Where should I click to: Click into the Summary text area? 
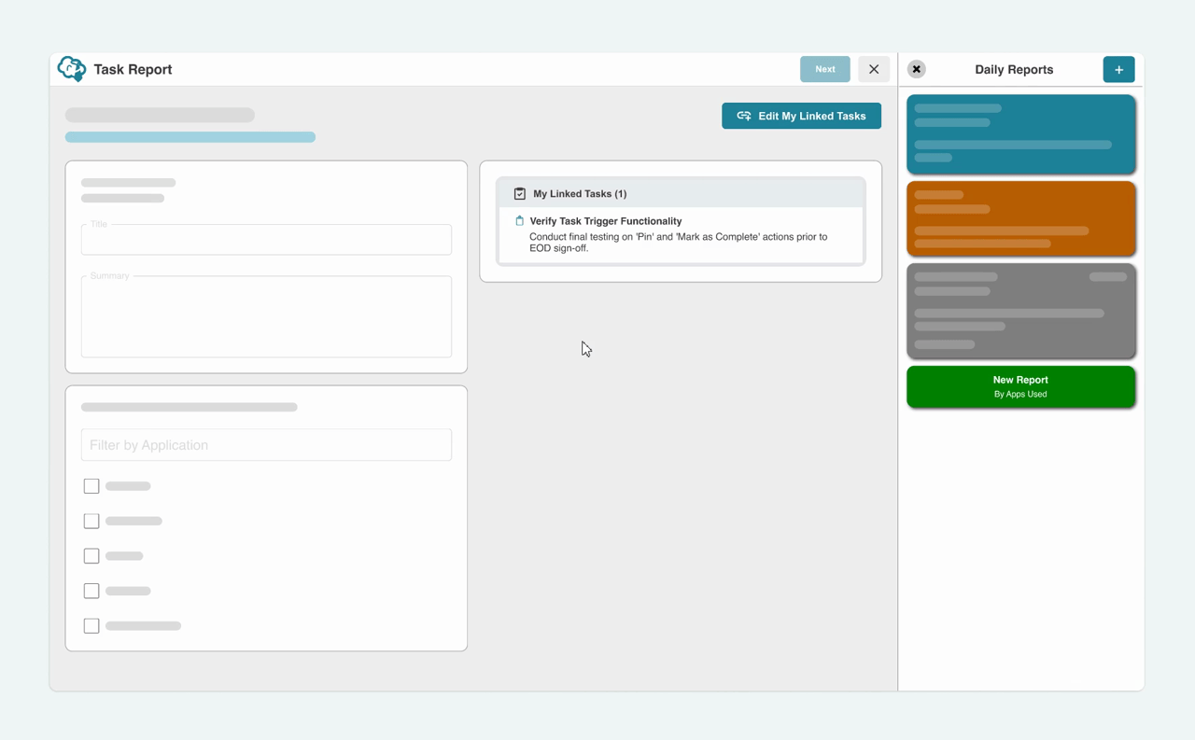[x=266, y=316]
